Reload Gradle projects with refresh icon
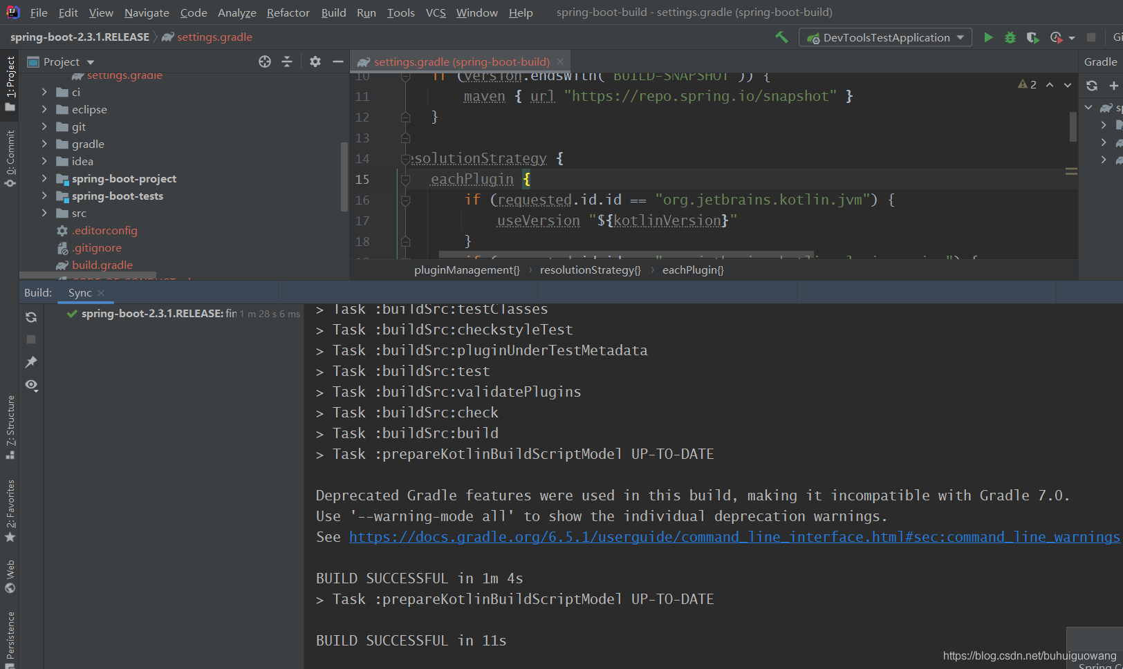Image resolution: width=1123 pixels, height=669 pixels. click(x=1092, y=86)
